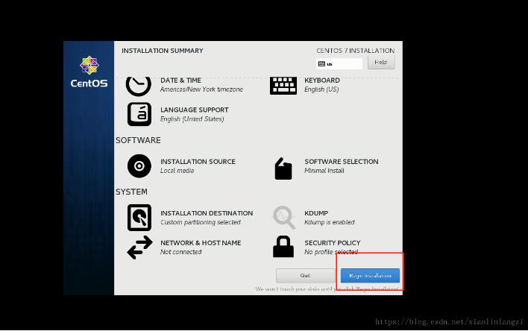Open the NETWORK & HOST NAME heading

coord(201,243)
